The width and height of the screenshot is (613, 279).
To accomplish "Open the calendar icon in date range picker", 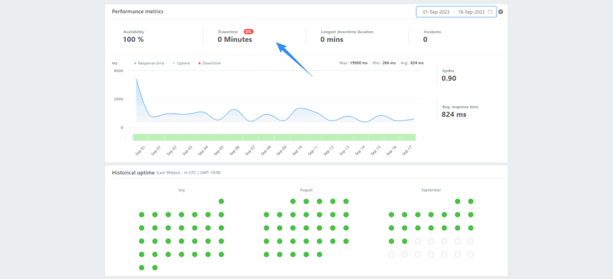I will pos(490,11).
